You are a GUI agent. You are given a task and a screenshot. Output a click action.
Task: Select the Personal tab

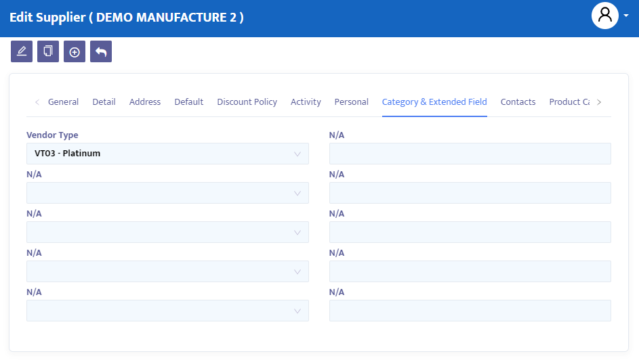pyautogui.click(x=351, y=102)
